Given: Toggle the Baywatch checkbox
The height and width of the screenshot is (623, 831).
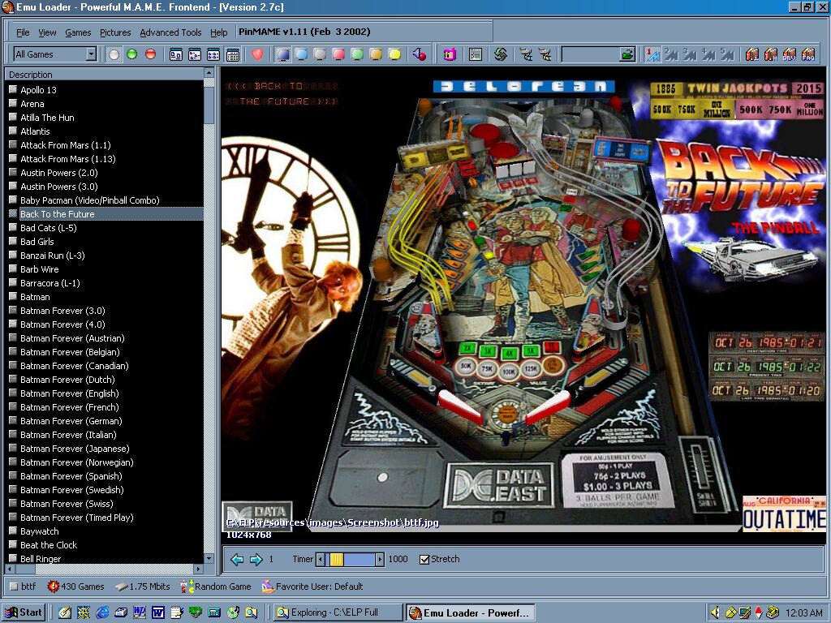Looking at the screenshot, I should tap(13, 531).
